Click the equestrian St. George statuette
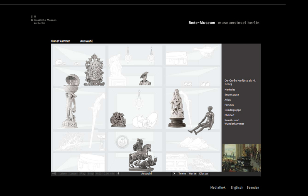The image size is (308, 196). pyautogui.click(x=142, y=155)
